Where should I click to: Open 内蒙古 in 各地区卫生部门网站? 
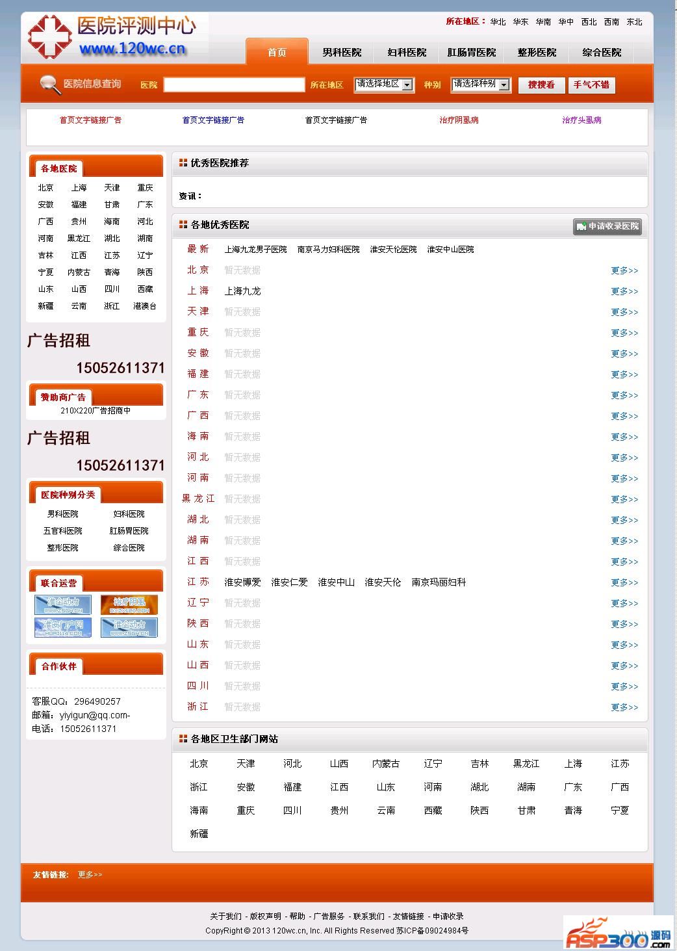[386, 764]
